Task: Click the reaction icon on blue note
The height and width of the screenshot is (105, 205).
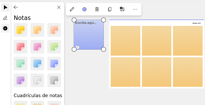Action: click(x=77, y=47)
